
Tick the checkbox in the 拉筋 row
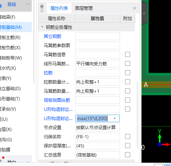(x=128, y=73)
